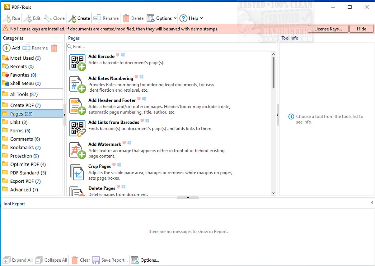375x266 pixels.
Task: Favorite Add Links from Barcodes heart
Action: (142, 121)
